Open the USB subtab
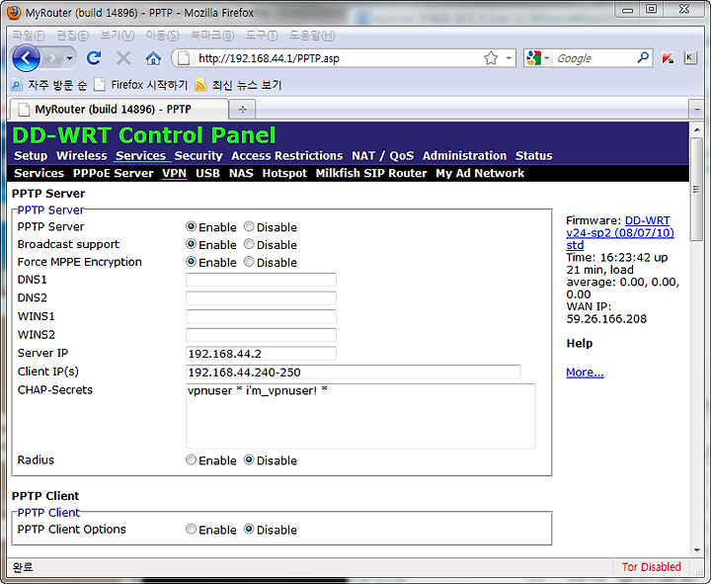The image size is (711, 584). pyautogui.click(x=207, y=173)
